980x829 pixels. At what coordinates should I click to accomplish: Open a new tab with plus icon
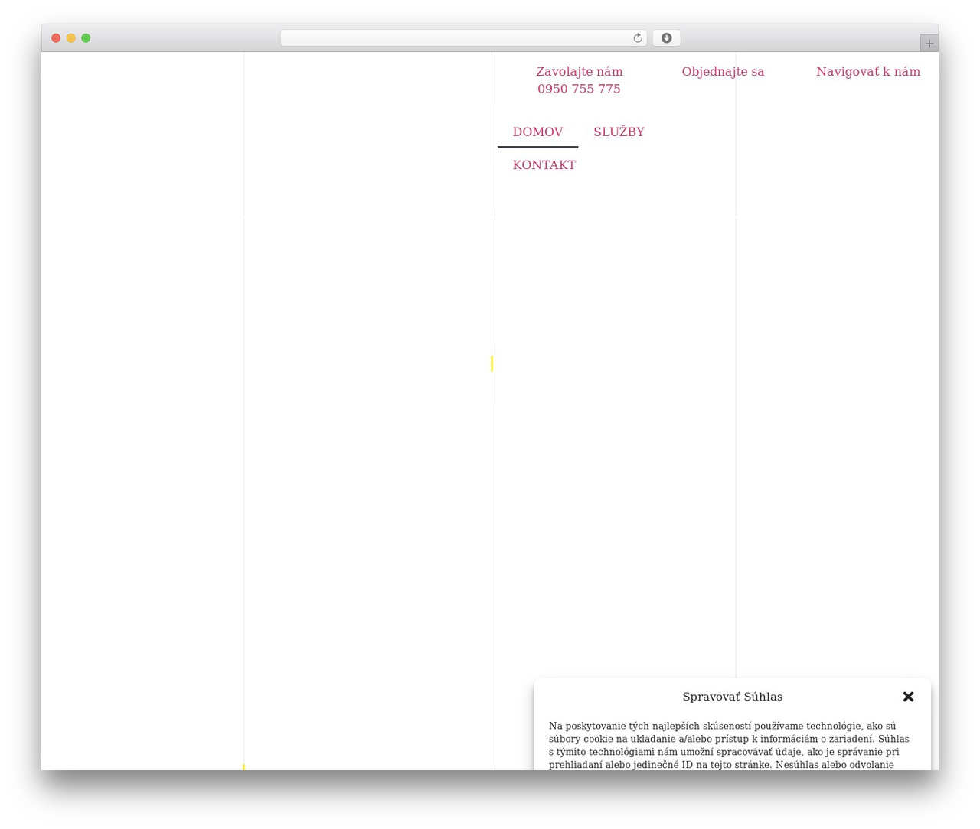click(x=929, y=44)
